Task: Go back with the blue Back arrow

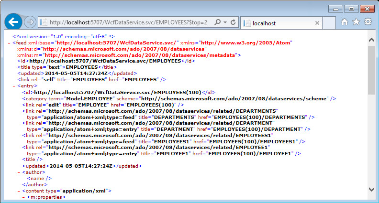Action: 13,22
